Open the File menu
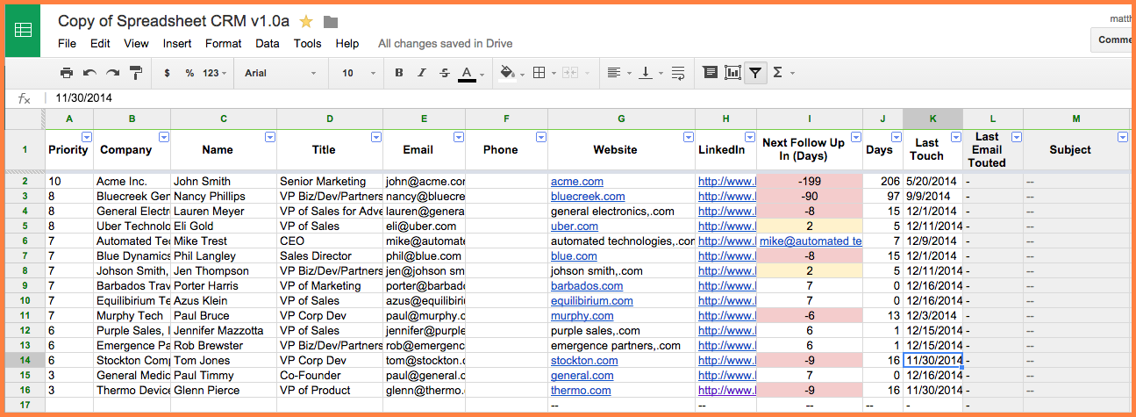This screenshot has width=1136, height=417. tap(67, 43)
